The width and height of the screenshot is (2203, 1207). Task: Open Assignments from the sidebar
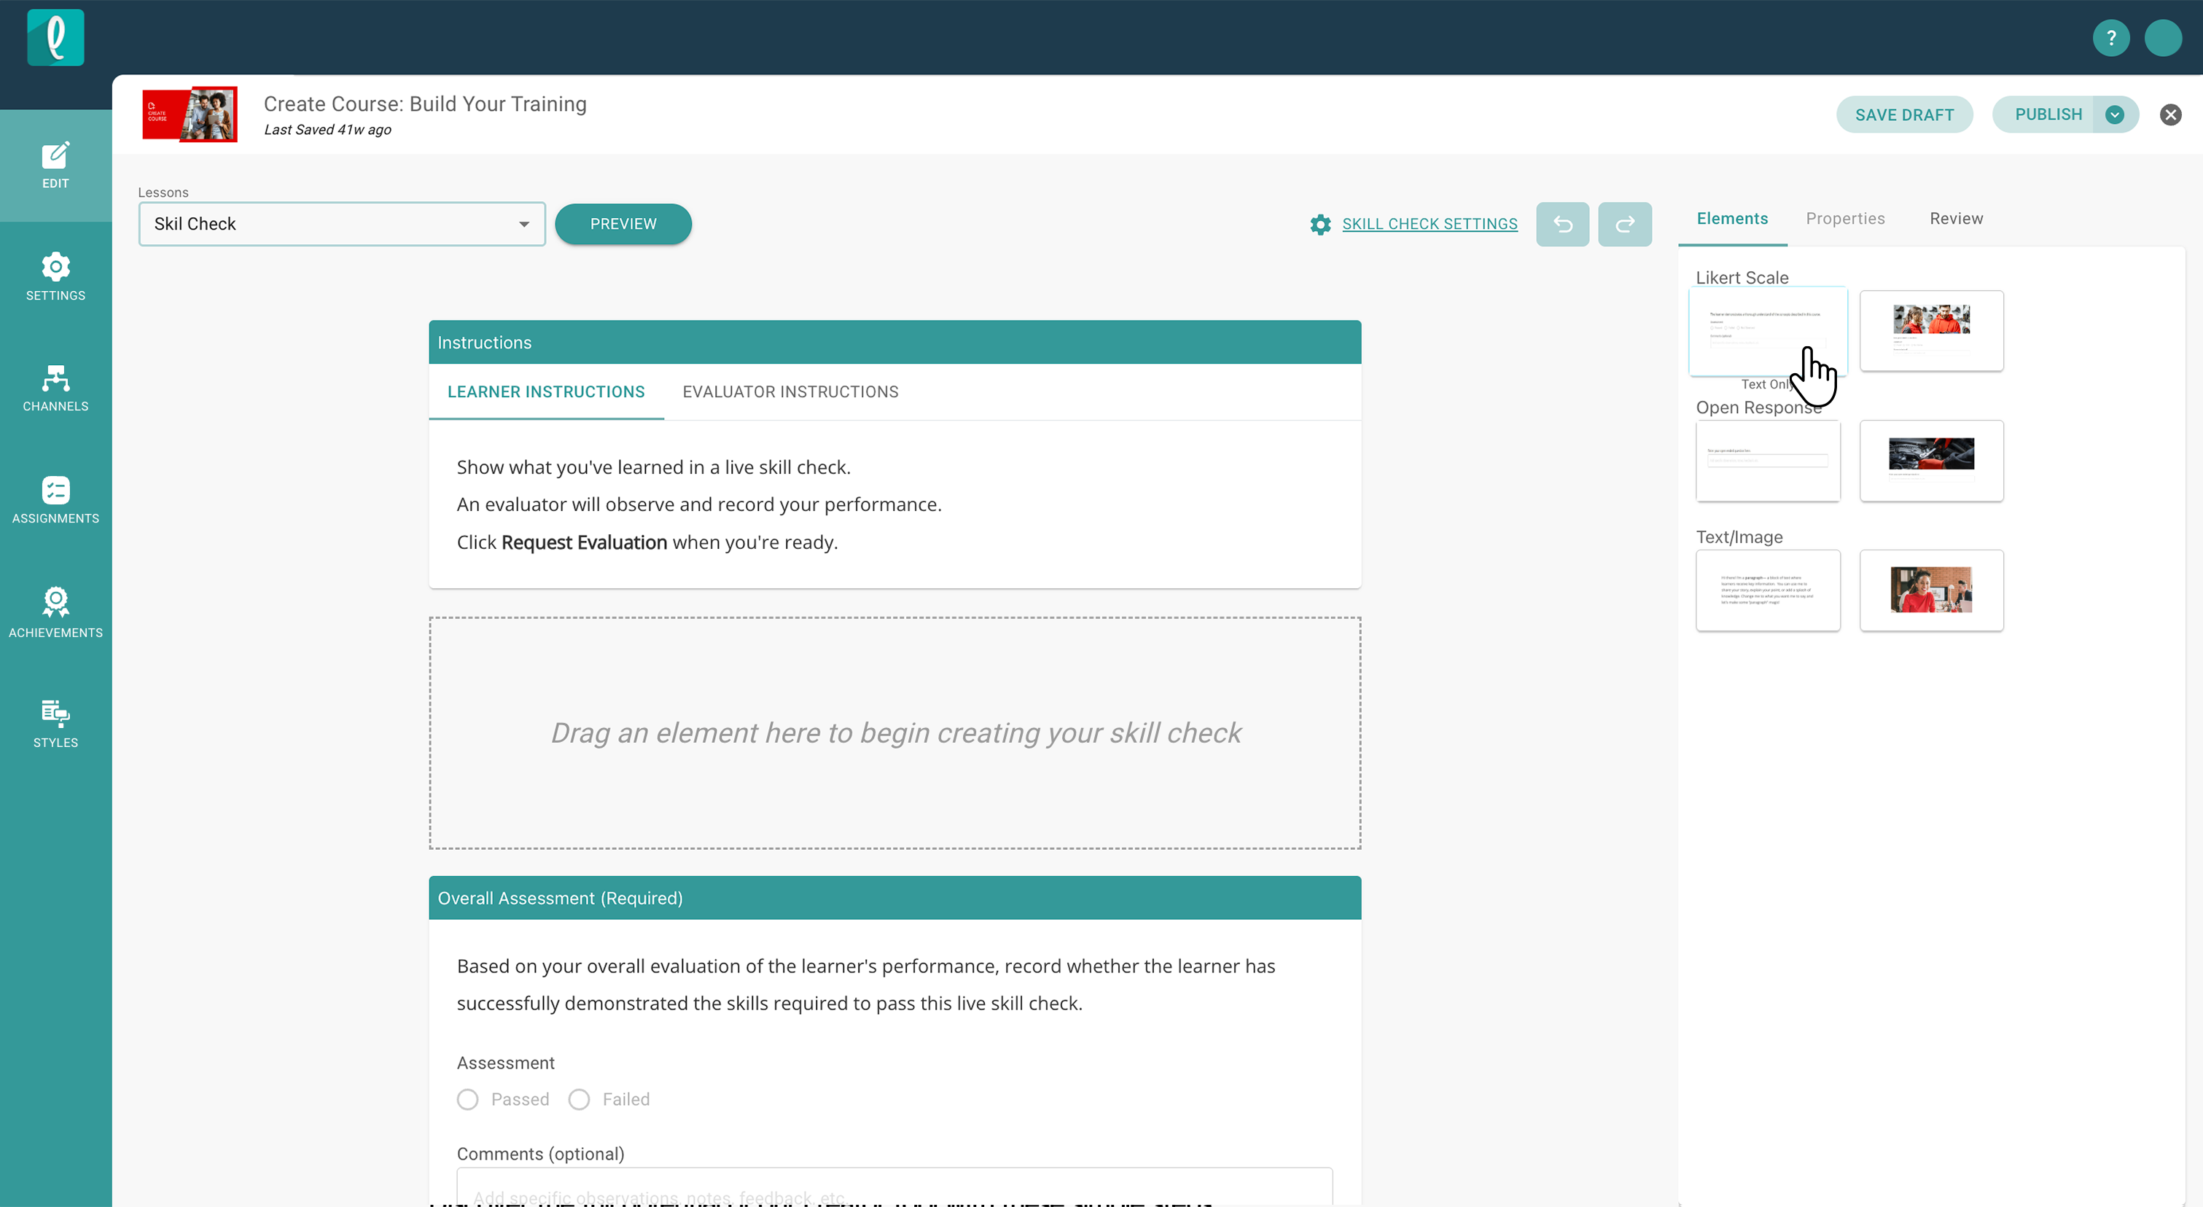pyautogui.click(x=55, y=500)
